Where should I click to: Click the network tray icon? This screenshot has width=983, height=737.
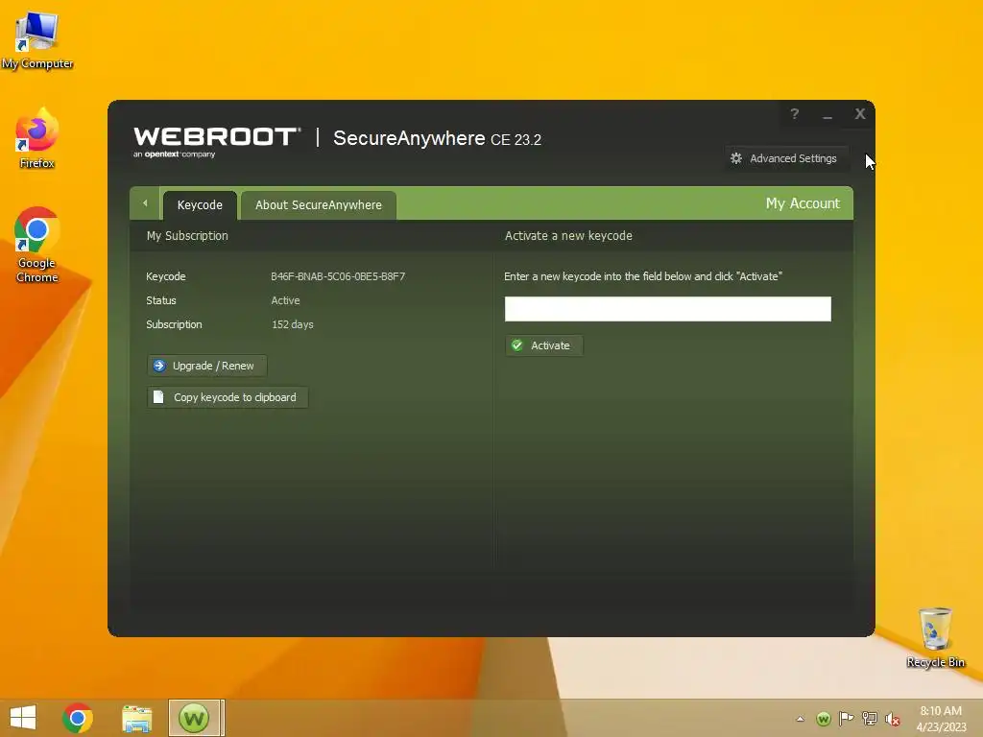point(870,719)
